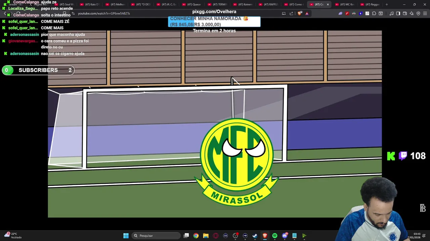Open Task View from the taskbar
The height and width of the screenshot is (241, 430).
pyautogui.click(x=186, y=236)
